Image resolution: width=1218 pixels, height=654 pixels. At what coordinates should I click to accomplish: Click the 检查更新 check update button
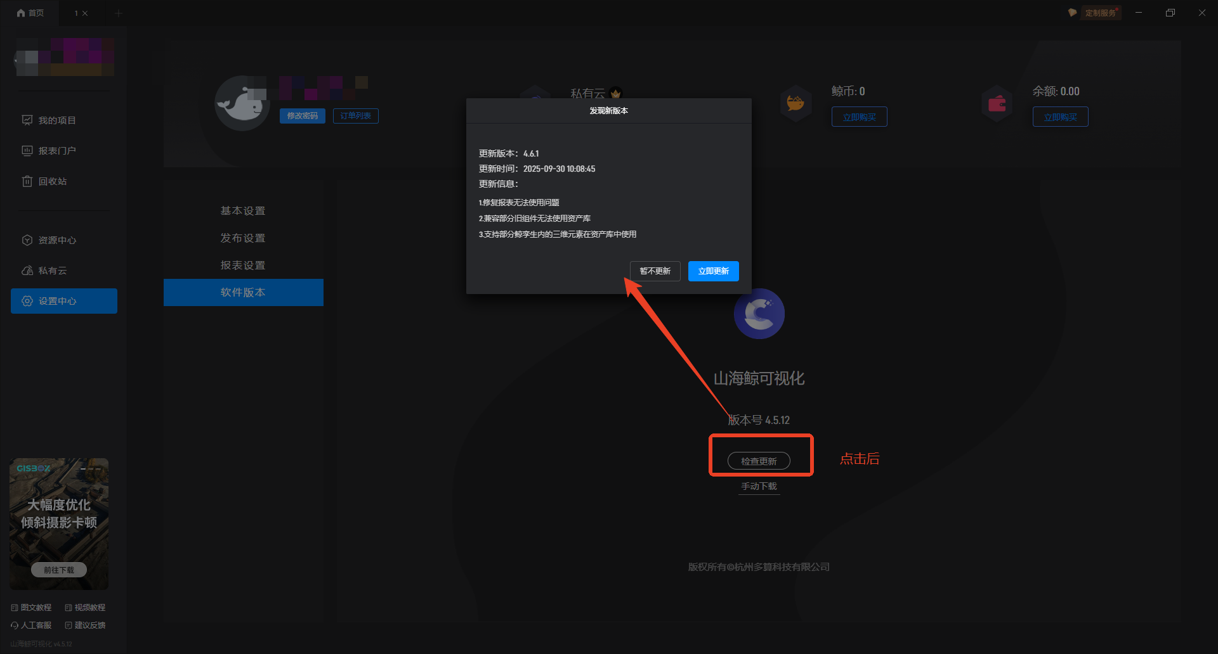click(x=759, y=461)
